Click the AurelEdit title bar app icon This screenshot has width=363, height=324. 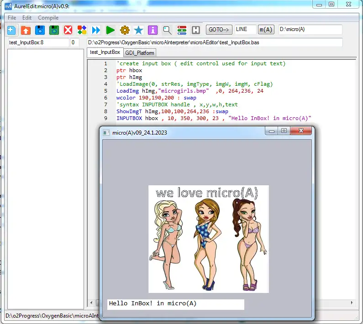8,6
